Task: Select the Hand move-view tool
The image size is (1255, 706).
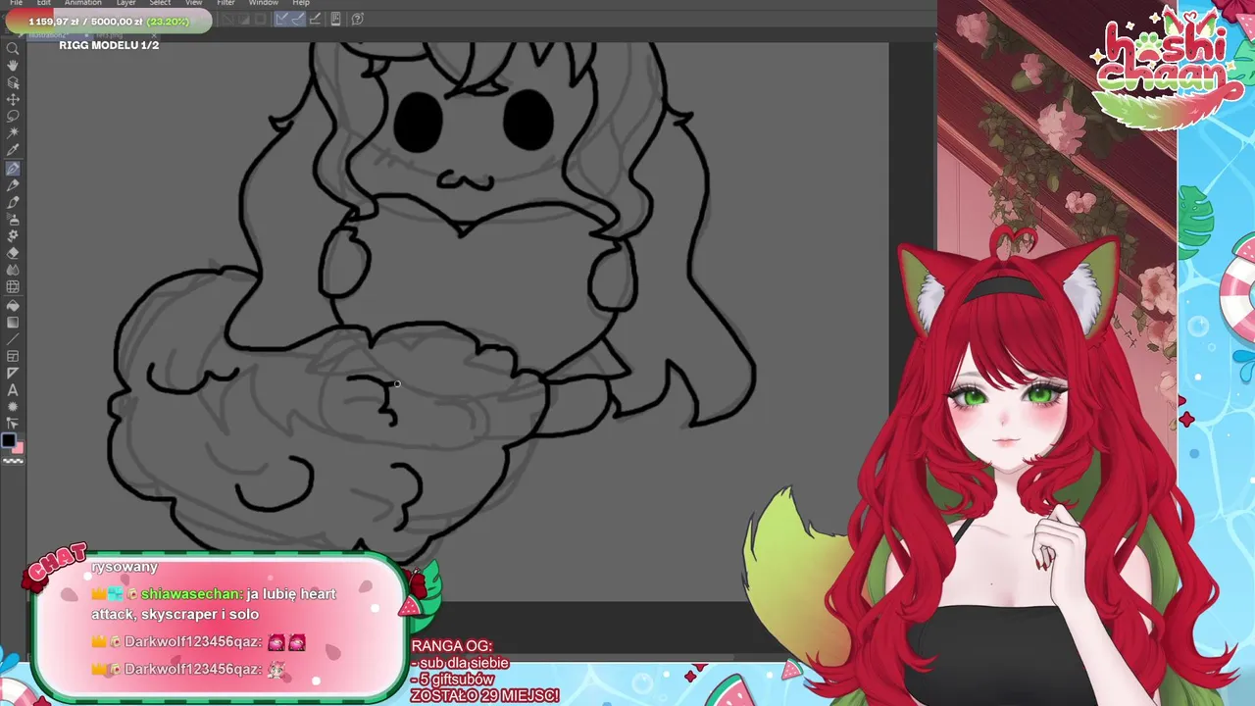Action: click(13, 65)
